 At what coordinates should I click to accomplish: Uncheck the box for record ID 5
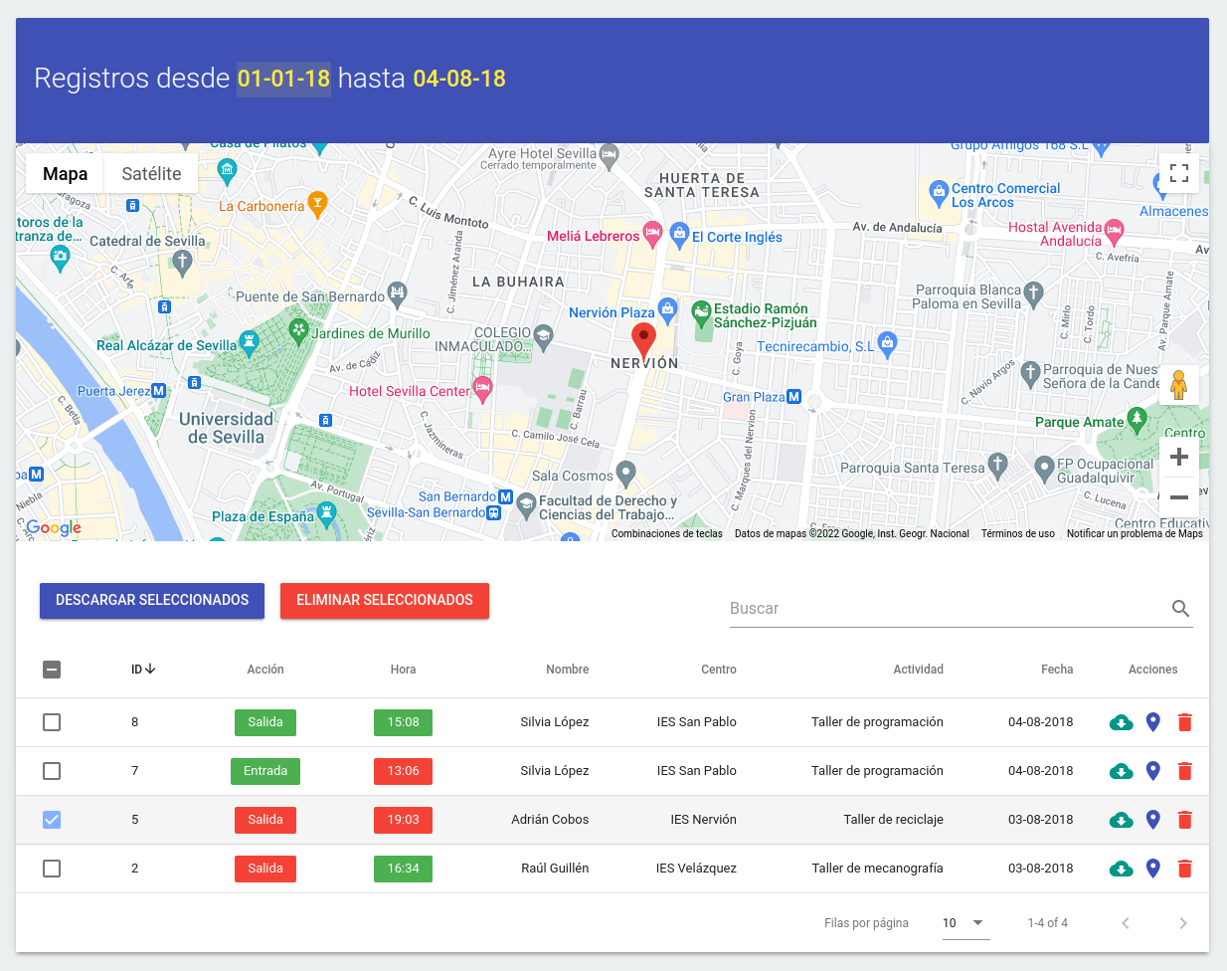pos(52,820)
